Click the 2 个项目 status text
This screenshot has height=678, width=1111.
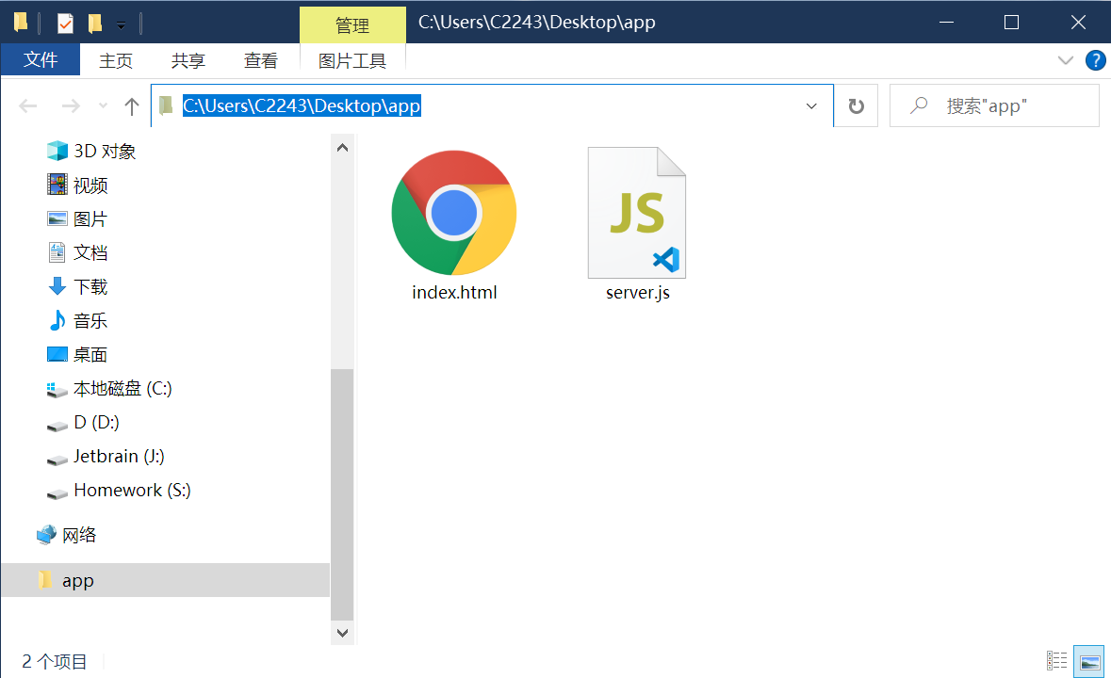click(x=55, y=662)
